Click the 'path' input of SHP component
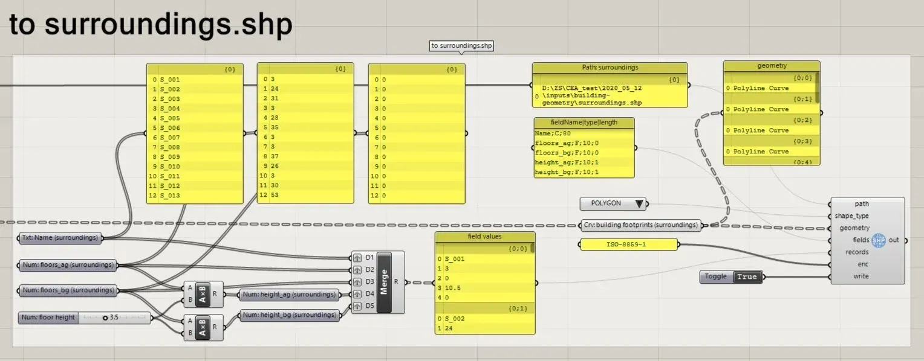924x361 pixels. coord(862,204)
